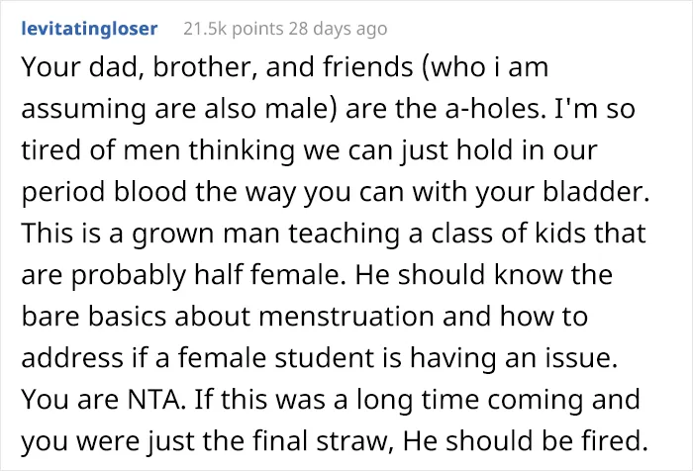The height and width of the screenshot is (471, 693).
Task: Click the word address in eighth line
Action: click(x=72, y=357)
